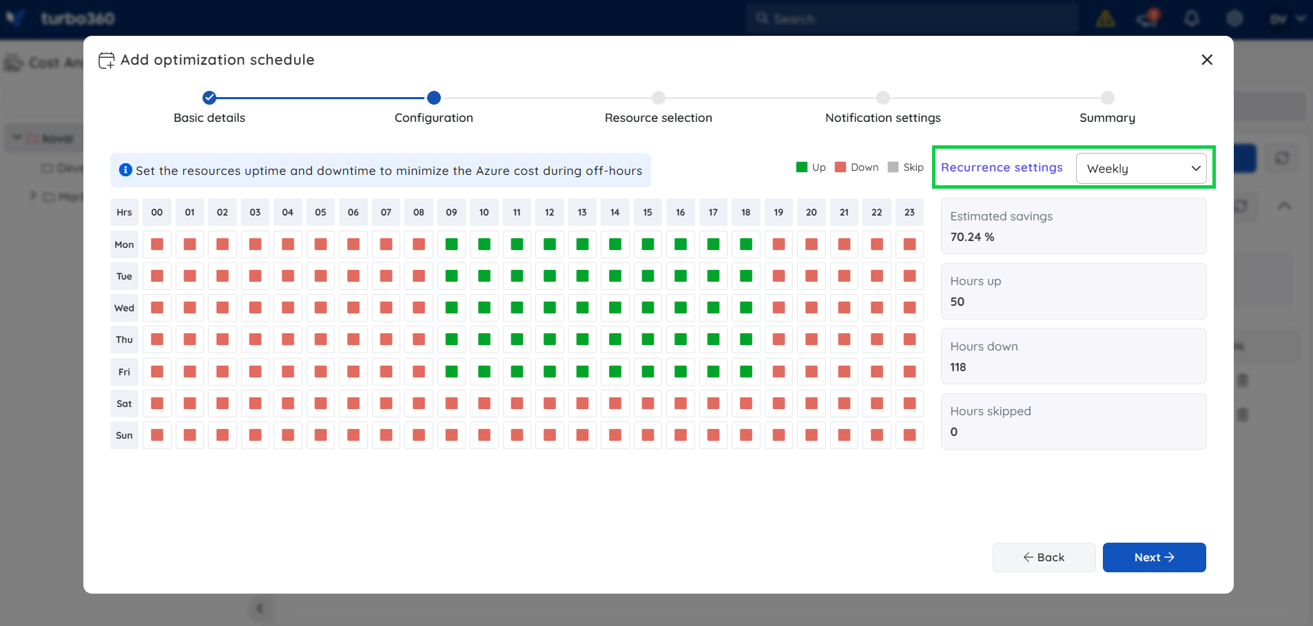Pick the red Down legend swatch
The height and width of the screenshot is (626, 1313).
[840, 167]
